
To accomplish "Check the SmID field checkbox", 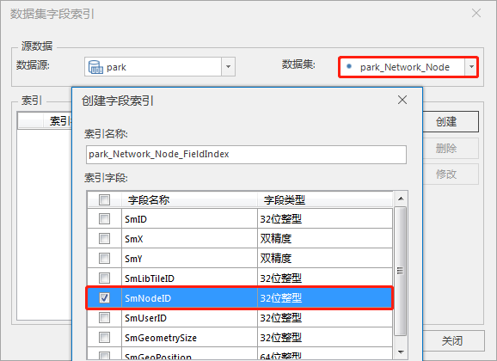I will coord(104,218).
